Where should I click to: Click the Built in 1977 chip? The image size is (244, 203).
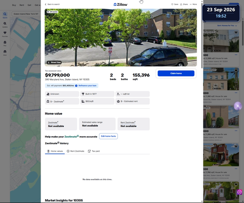click(x=97, y=94)
